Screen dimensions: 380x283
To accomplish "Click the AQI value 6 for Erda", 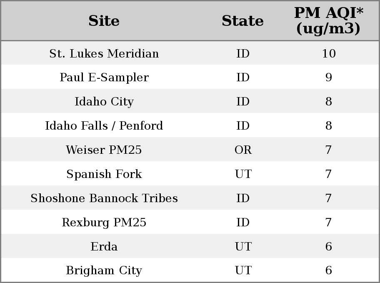I will [x=329, y=246].
